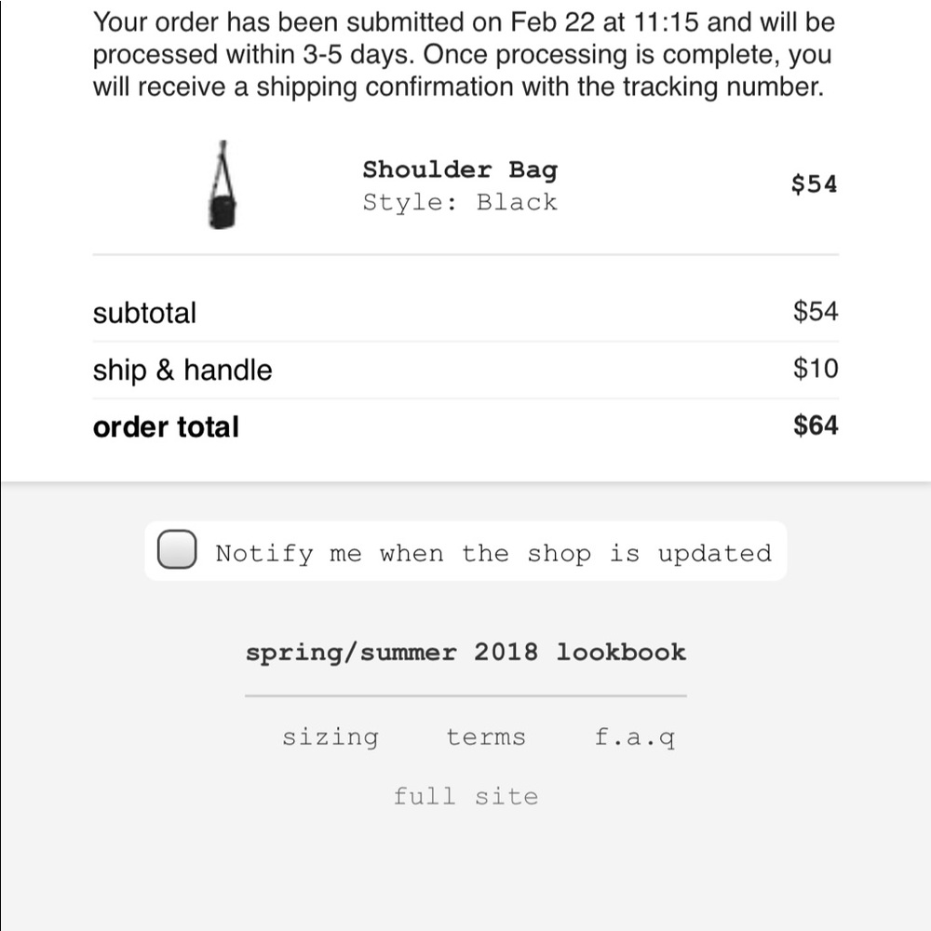Screen dimensions: 931x931
Task: Click the 'Style: Black' item description
Action: (x=460, y=202)
